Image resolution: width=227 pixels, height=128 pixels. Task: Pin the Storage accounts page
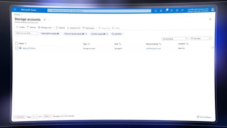tap(45, 20)
